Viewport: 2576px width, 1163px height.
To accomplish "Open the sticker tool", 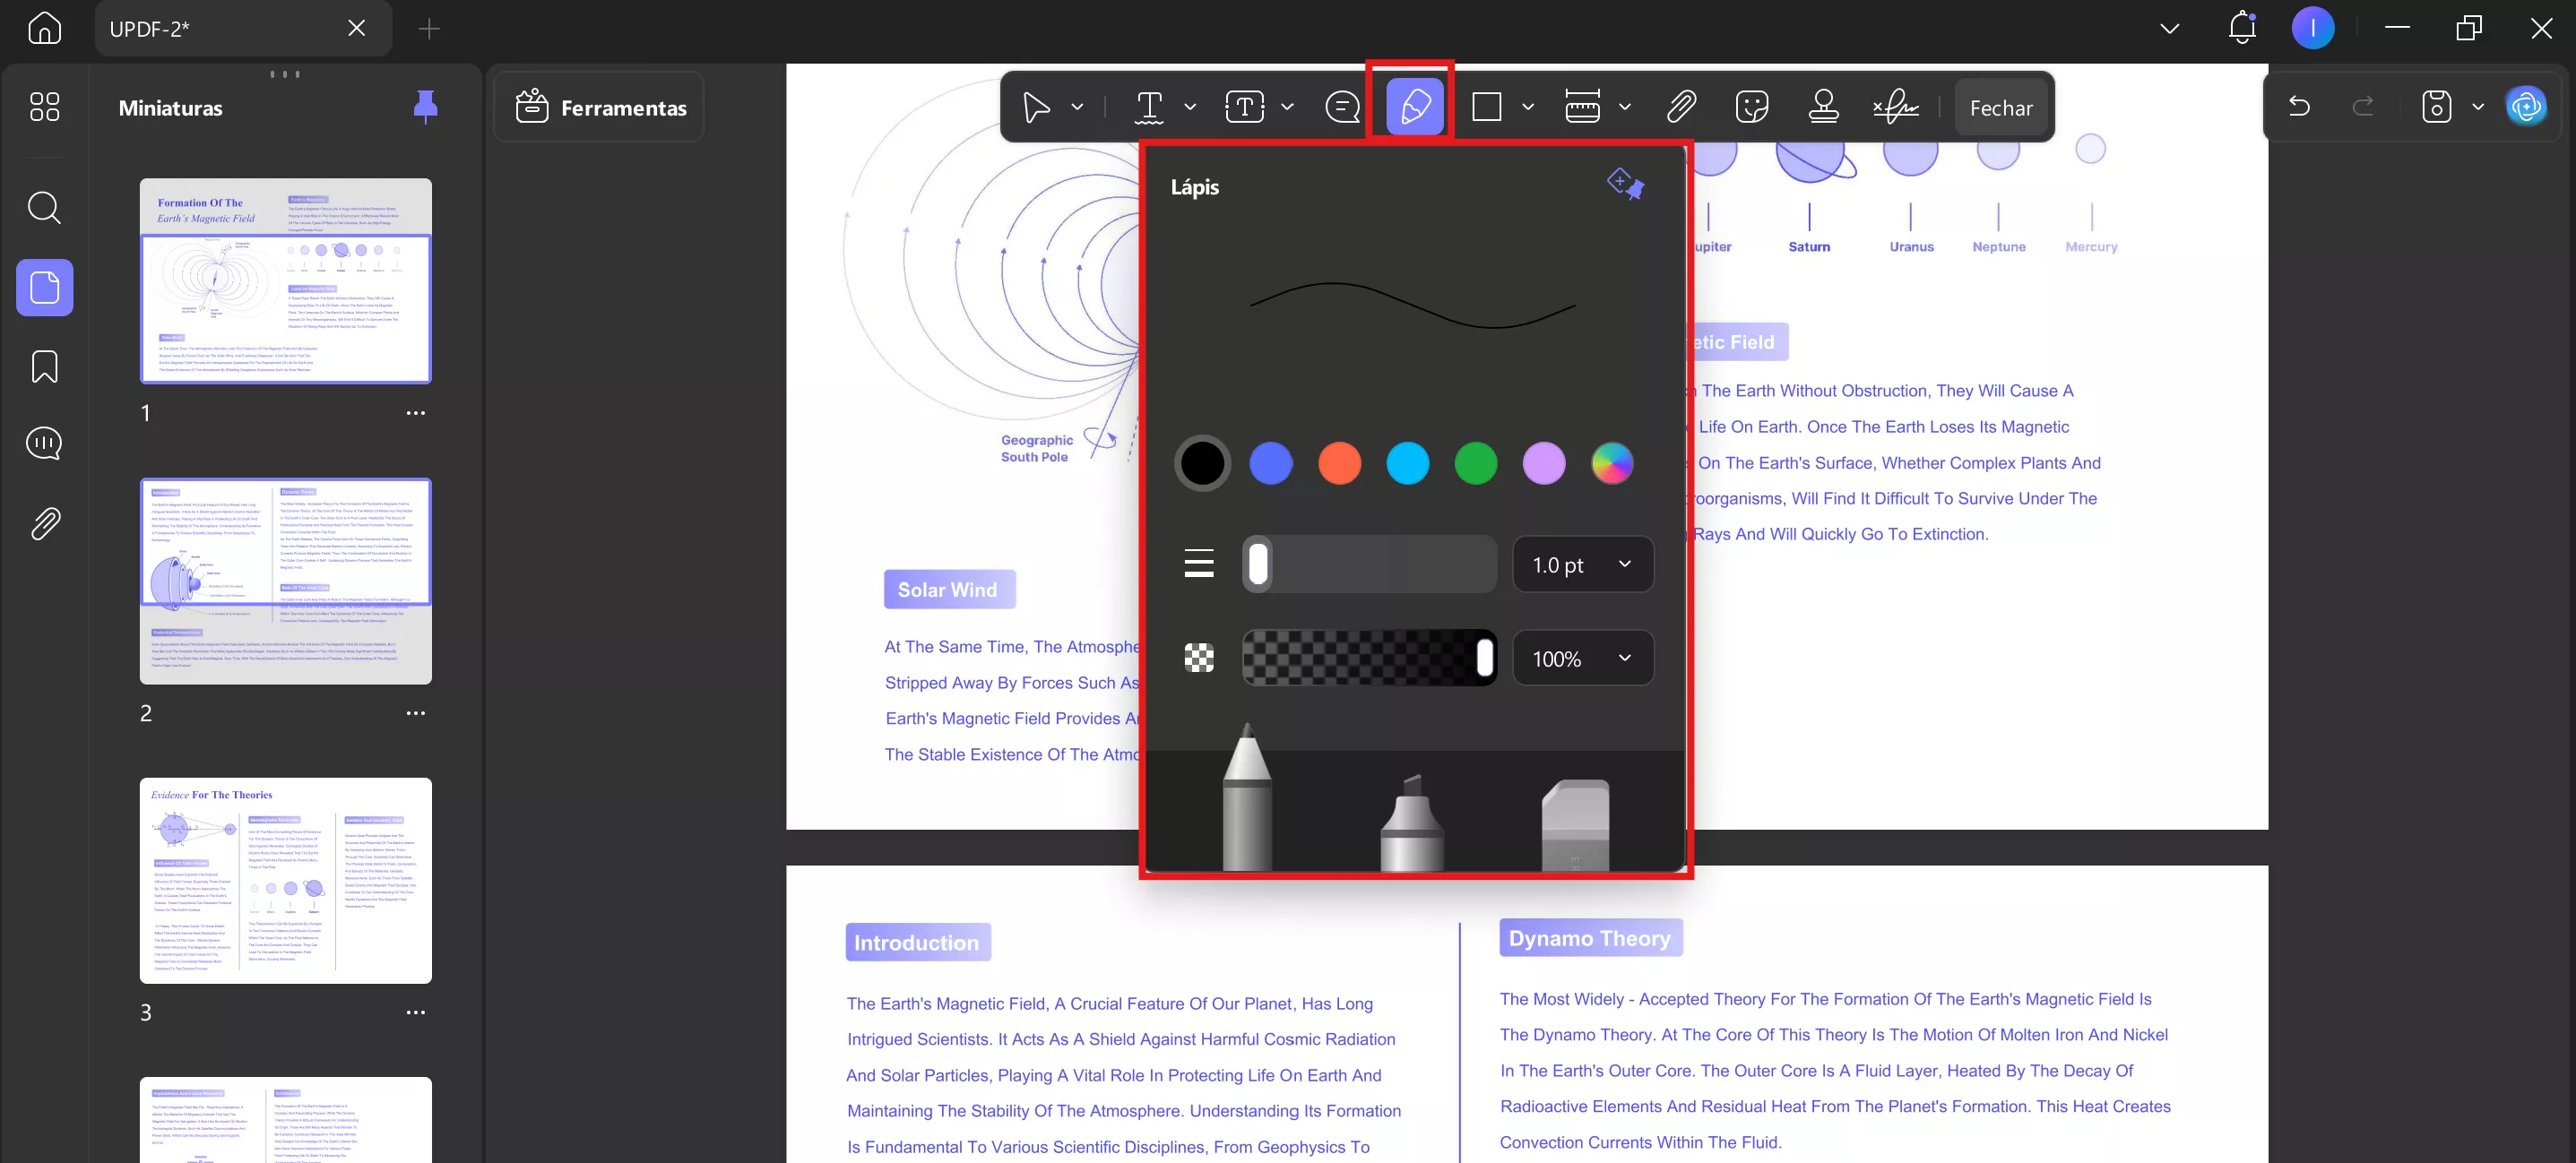I will (1752, 107).
